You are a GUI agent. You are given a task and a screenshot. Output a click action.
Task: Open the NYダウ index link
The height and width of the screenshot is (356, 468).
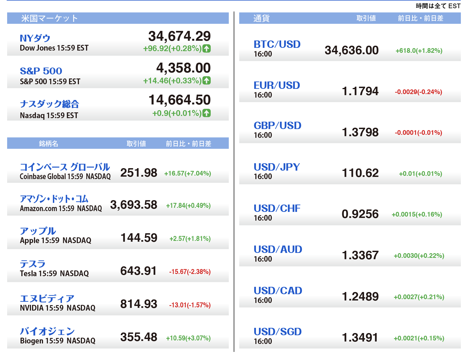point(35,38)
